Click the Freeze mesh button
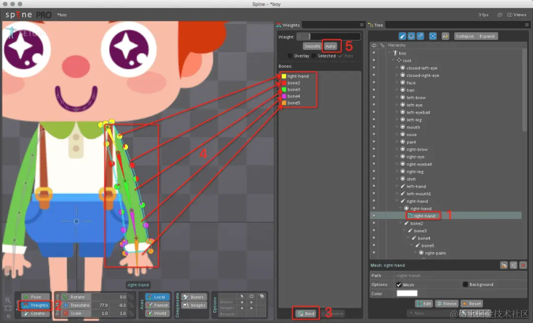Viewport: 533px width, 323px height. pyautogui.click(x=447, y=304)
